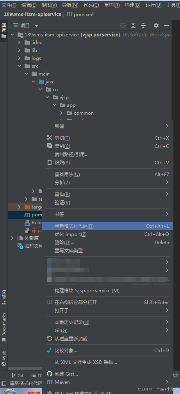The height and width of the screenshot is (394, 180).
Task: Open the Bookmarks side tool window
Action: (4, 327)
